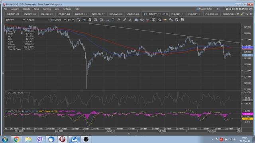This screenshot has height=143, width=255.
Task: Click the stacked layers toolbar icon
Action: coord(136,20)
